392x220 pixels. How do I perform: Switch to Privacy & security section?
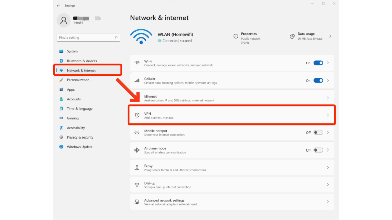tap(80, 137)
